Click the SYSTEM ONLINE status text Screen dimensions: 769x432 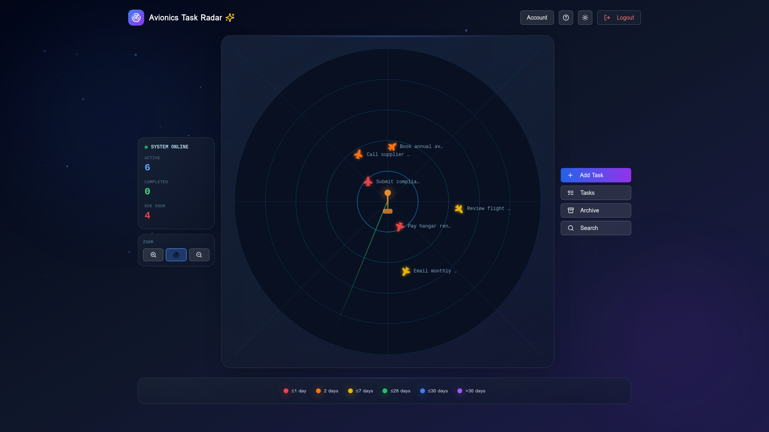[x=169, y=147]
